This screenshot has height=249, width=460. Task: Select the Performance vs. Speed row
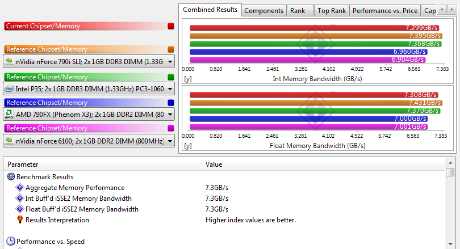pyautogui.click(x=224, y=242)
